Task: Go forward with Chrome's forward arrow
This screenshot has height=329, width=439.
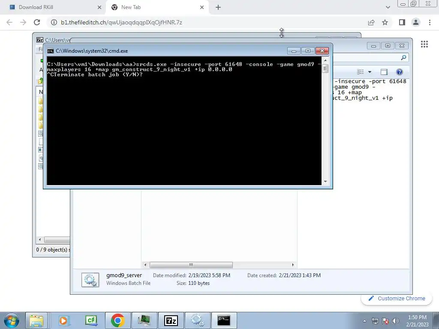Action: (23, 22)
